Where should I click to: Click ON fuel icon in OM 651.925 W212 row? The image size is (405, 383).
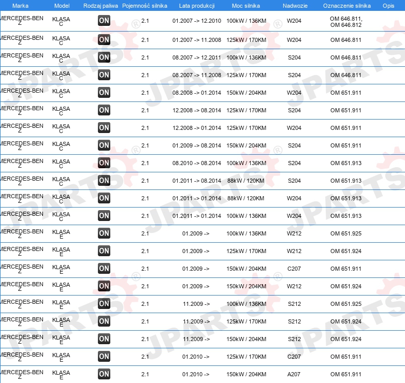104,233
